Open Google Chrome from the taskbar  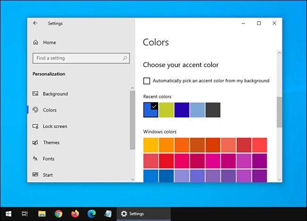click(58, 214)
